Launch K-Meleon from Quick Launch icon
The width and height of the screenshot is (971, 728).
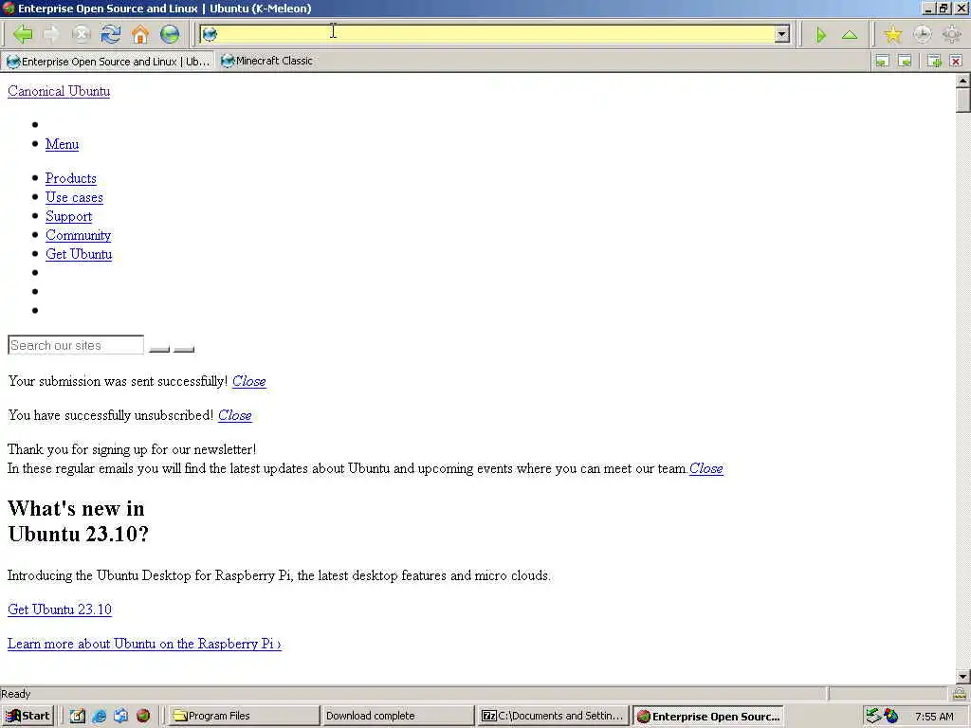click(x=143, y=716)
